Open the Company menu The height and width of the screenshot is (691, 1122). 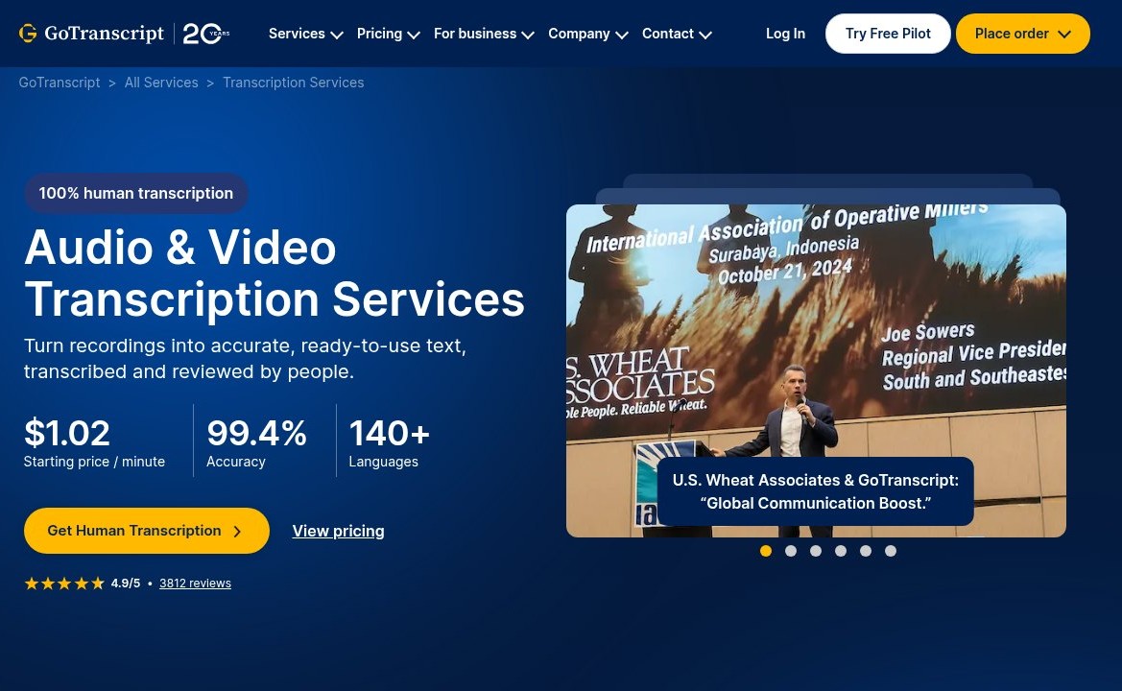[587, 34]
